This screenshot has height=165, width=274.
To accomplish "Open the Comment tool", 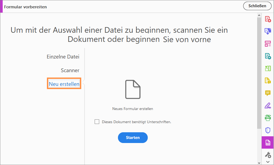I will [x=268, y=93].
